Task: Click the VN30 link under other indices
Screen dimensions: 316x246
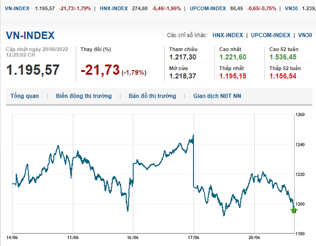Action: [305, 35]
